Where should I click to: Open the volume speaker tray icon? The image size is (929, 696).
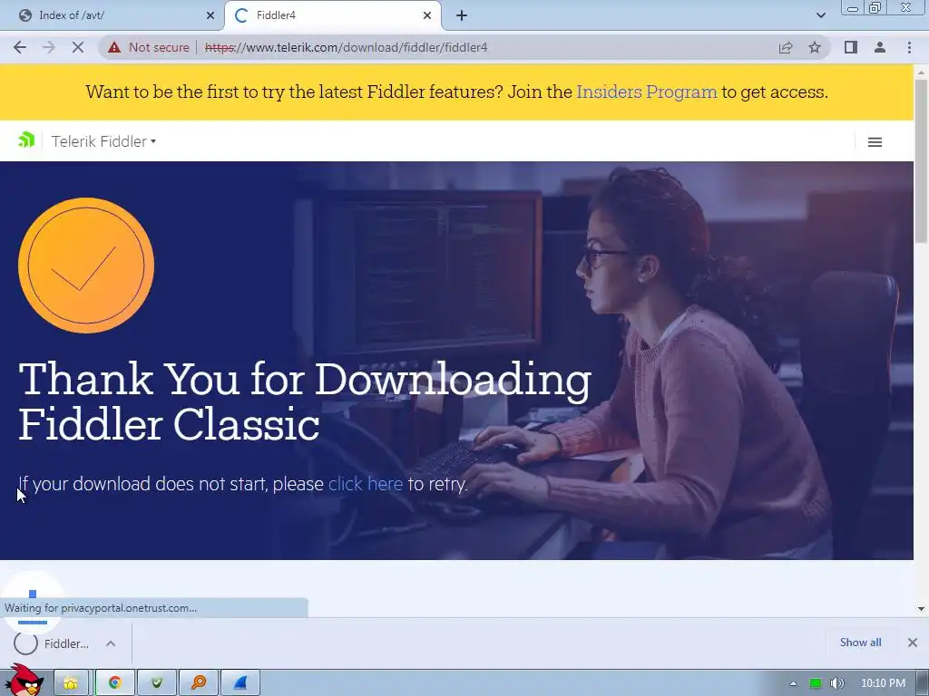836,683
